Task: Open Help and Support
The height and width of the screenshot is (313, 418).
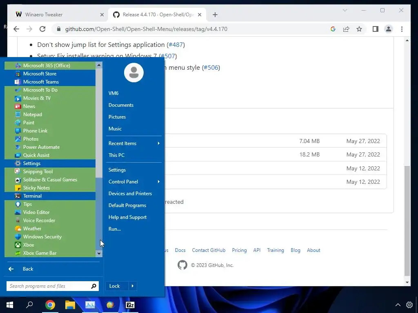Action: [x=134, y=217]
